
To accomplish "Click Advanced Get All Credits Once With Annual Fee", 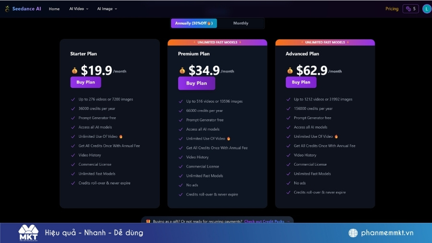I will [x=324, y=146].
